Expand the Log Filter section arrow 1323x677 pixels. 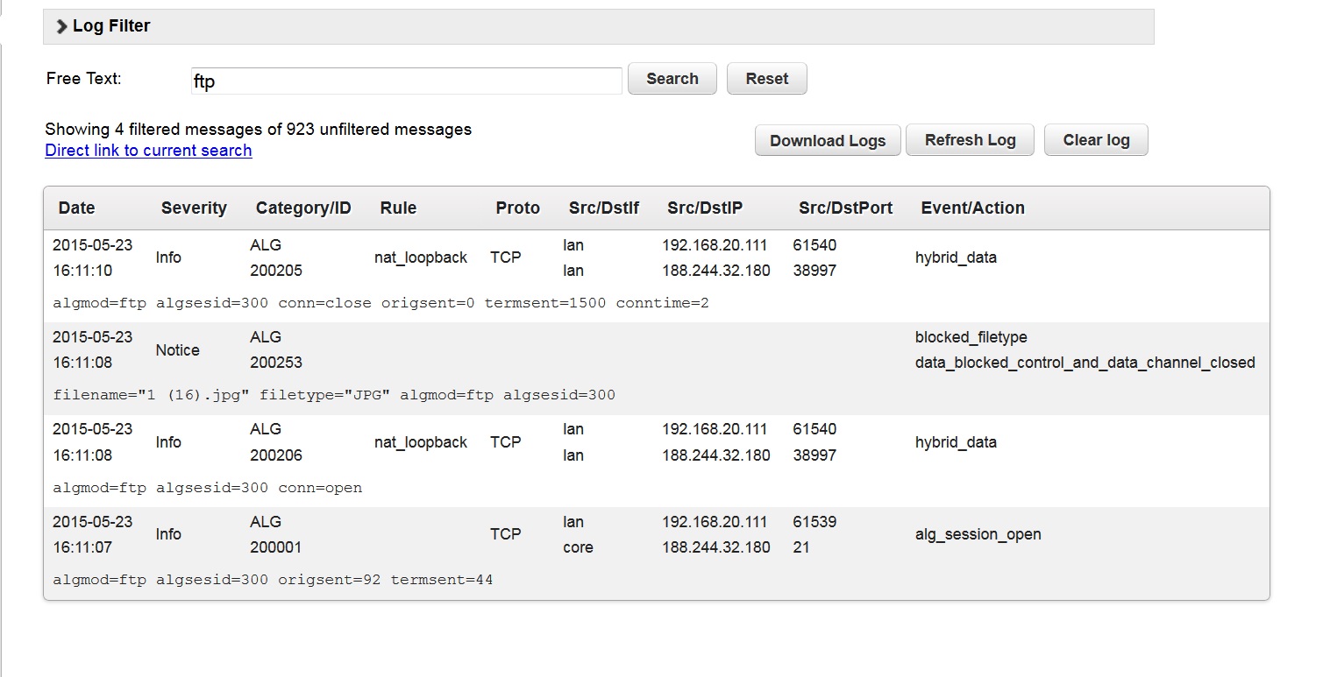61,27
